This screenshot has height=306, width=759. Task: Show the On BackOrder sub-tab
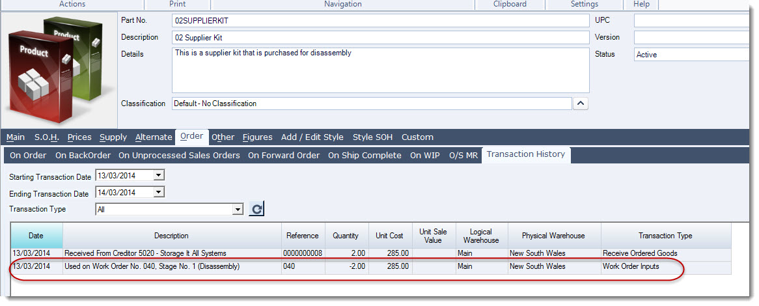pos(83,156)
